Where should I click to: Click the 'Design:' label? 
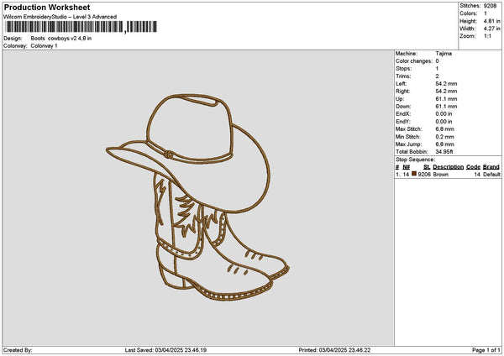click(x=13, y=39)
